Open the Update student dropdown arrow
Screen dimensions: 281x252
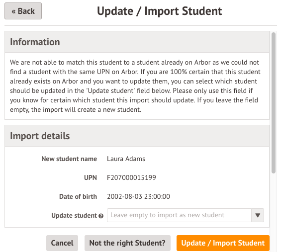click(x=258, y=215)
